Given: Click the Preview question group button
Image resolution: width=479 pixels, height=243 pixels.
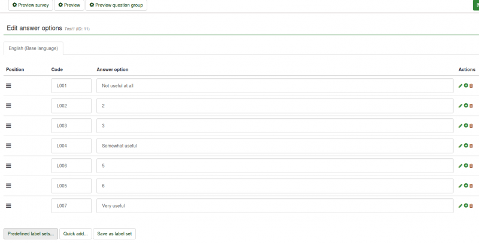Looking at the screenshot, I should click(x=116, y=5).
